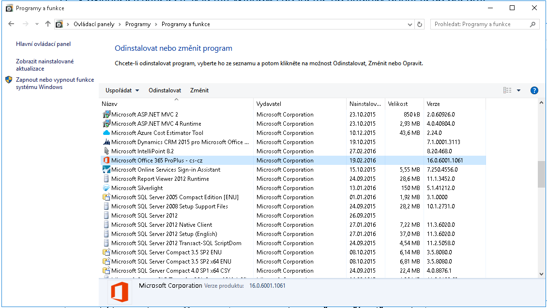Click the SQL Server 2008 Setup Support Files icon
547x308 pixels.
106,206
